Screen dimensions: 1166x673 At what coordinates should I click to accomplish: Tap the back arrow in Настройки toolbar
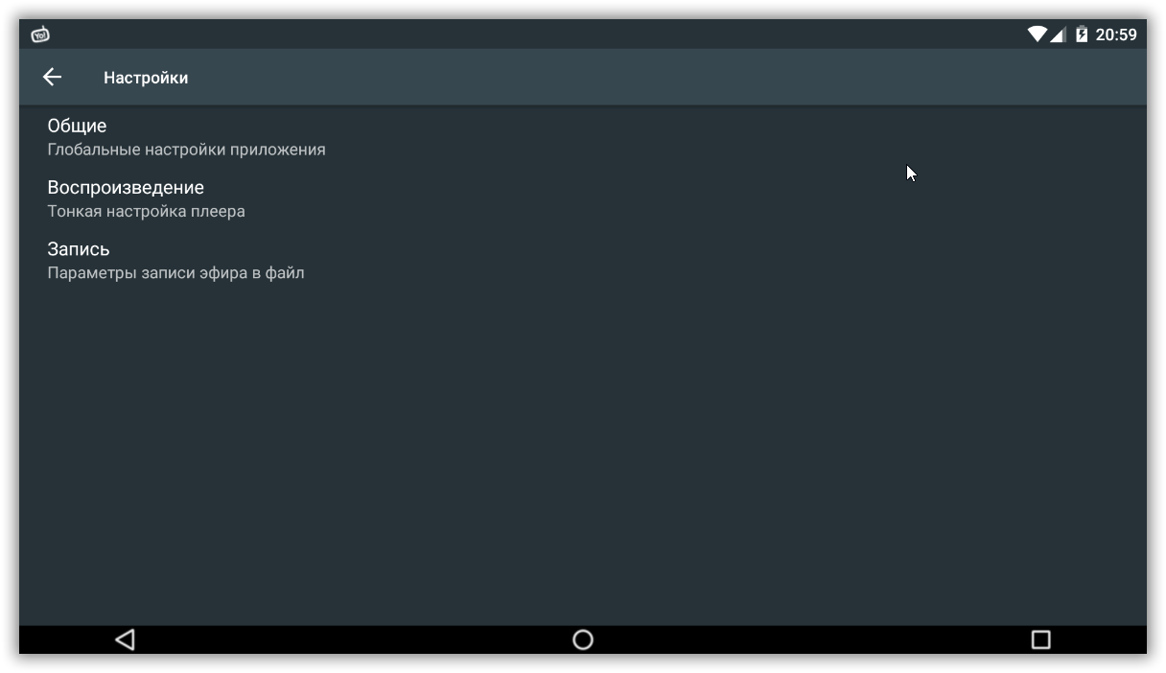(x=52, y=78)
